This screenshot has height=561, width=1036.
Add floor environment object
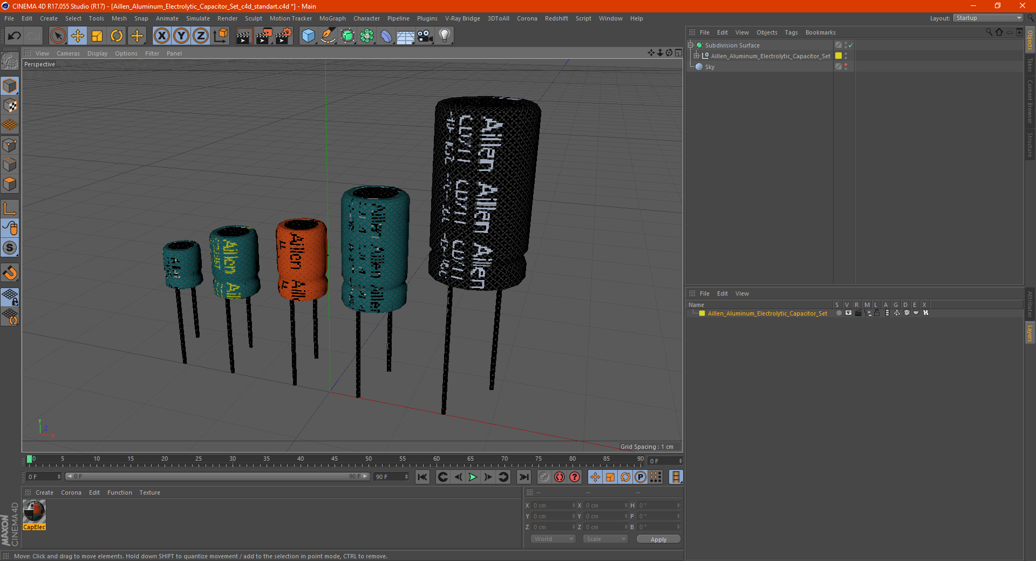(406, 36)
